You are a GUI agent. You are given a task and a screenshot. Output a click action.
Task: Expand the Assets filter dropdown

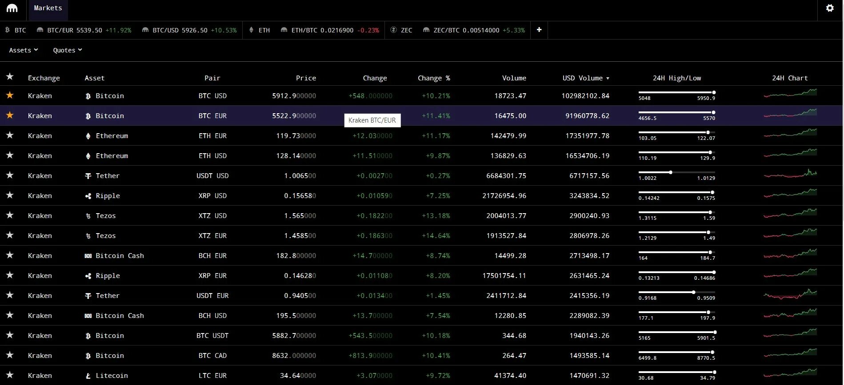coord(24,50)
